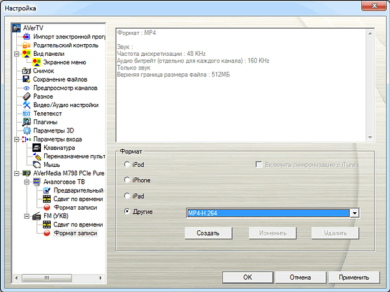
Task: Click the Параметры 3D gear icon
Action: (27, 130)
